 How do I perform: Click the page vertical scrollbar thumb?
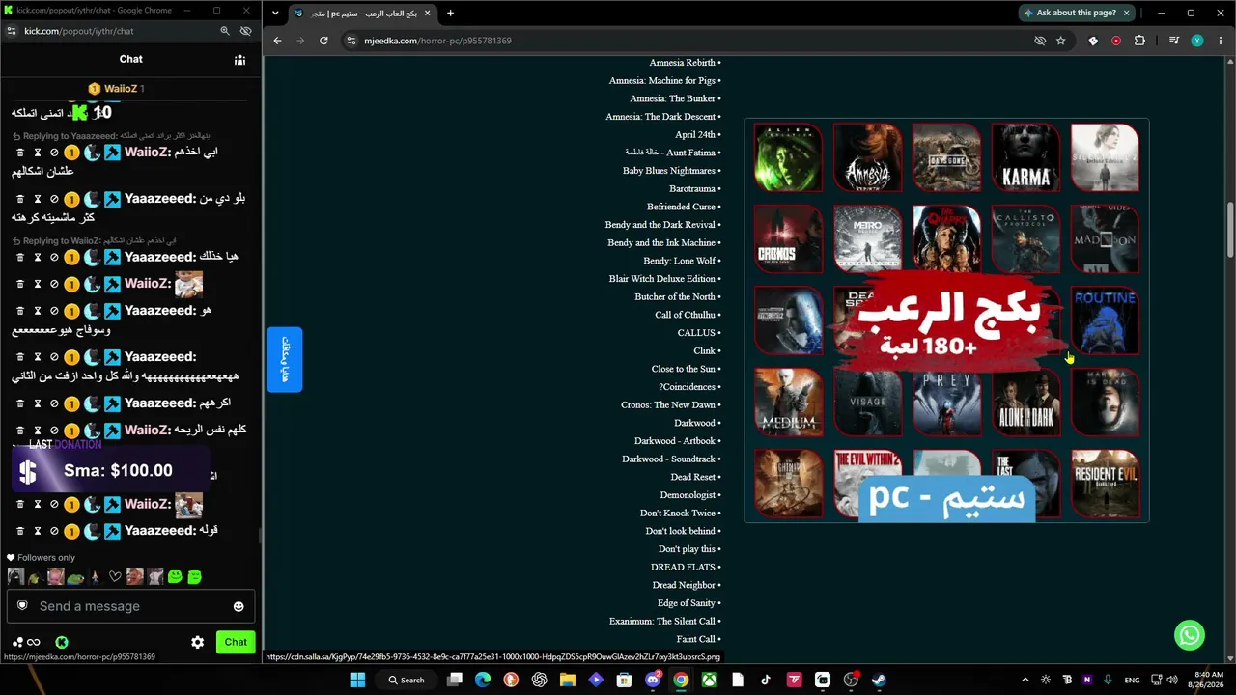[x=1230, y=230]
